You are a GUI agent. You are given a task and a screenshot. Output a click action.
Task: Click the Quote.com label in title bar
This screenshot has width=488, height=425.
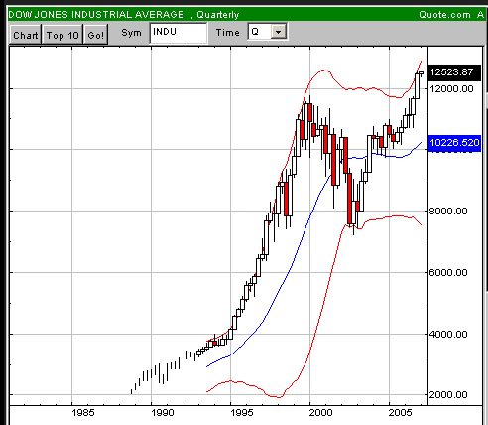tap(444, 15)
